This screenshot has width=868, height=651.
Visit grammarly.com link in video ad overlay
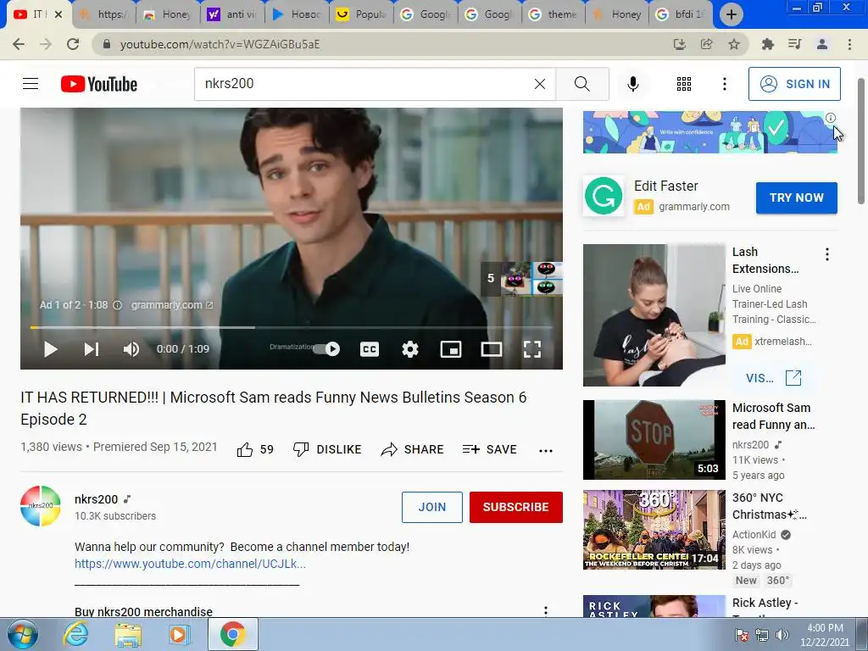tap(171, 305)
